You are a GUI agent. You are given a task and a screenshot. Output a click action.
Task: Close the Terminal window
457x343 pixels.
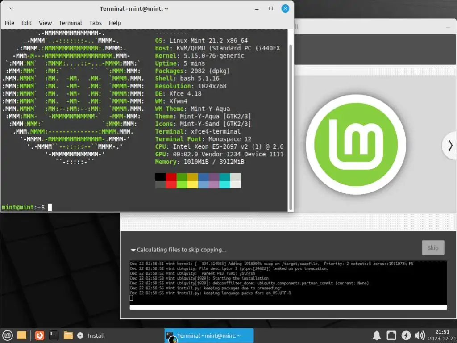(285, 9)
